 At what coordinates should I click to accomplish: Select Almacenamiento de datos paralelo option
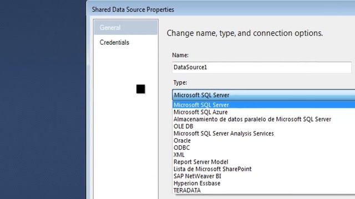pyautogui.click(x=263, y=119)
